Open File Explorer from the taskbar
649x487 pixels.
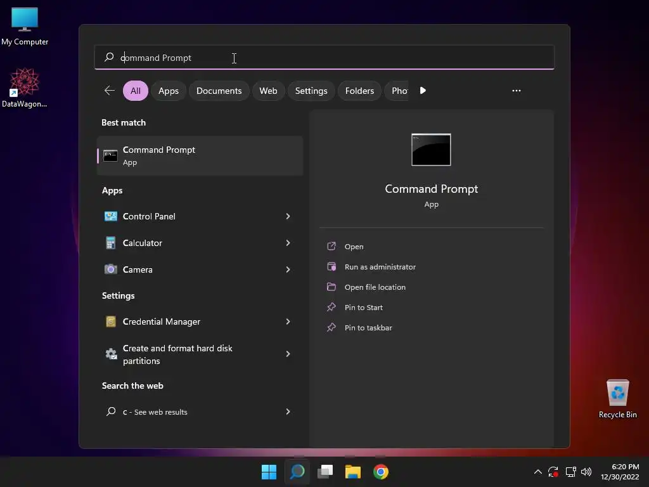[353, 472]
